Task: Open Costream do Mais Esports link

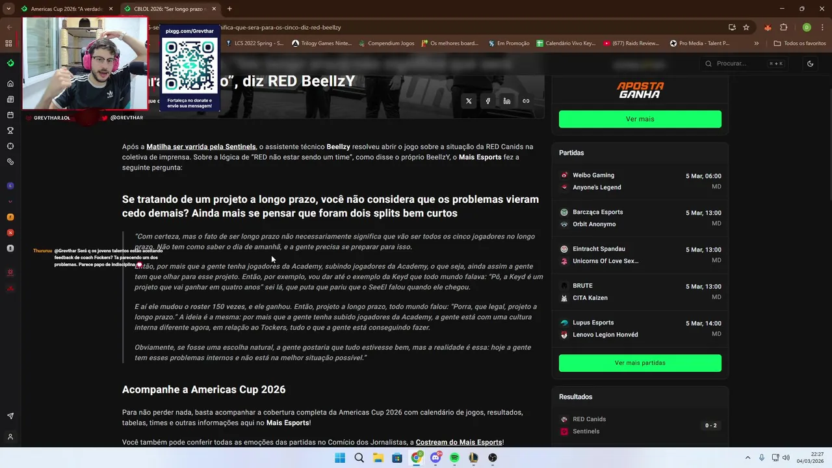Action: click(x=459, y=443)
